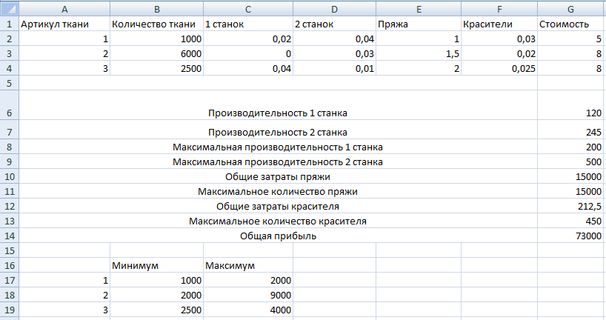Select minimum cell B18 with value 2000
Image resolution: width=606 pixels, height=320 pixels.
tap(157, 295)
